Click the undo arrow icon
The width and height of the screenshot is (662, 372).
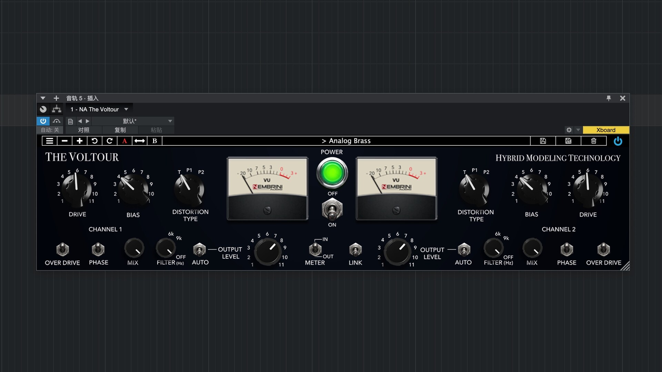coord(94,141)
